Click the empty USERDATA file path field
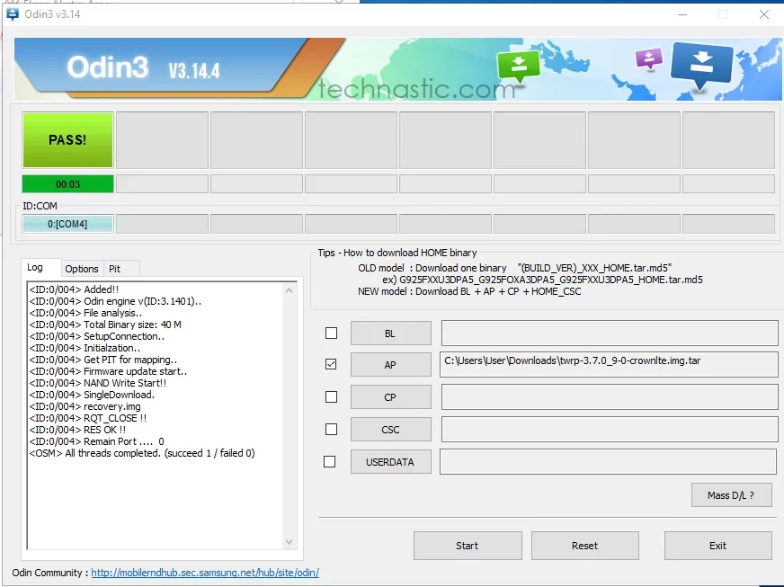This screenshot has height=587, width=784. click(x=608, y=461)
